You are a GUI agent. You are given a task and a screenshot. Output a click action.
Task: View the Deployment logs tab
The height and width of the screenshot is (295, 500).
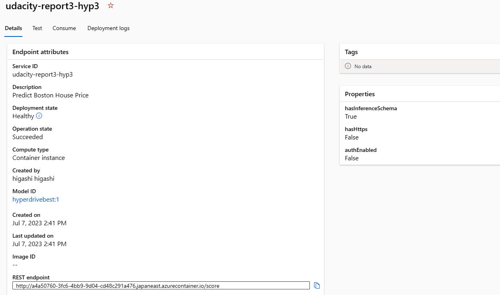point(108,28)
